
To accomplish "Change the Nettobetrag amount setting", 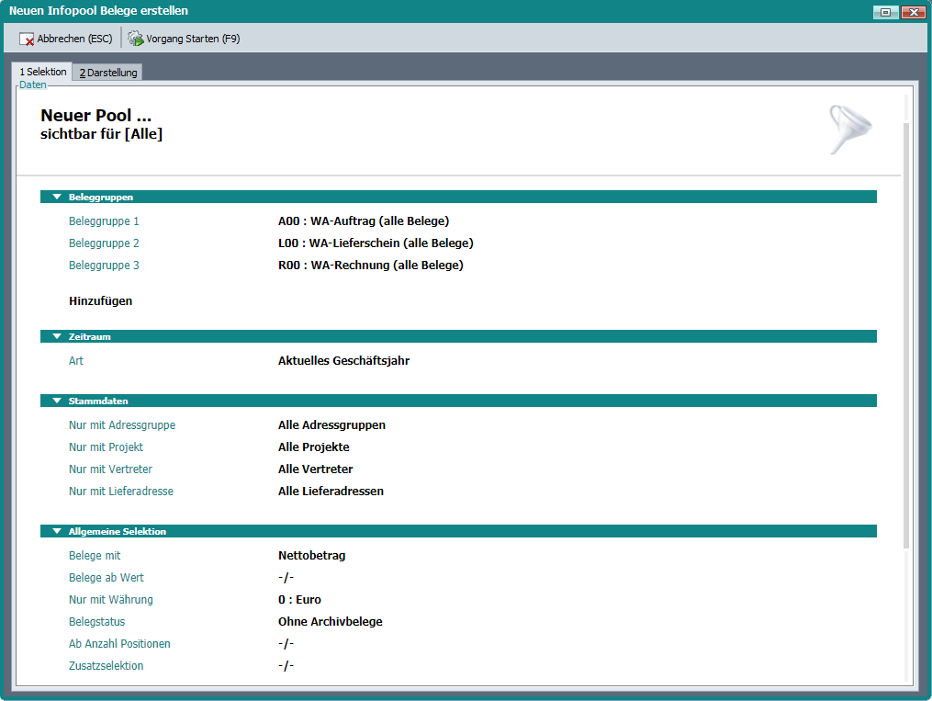I will click(x=311, y=556).
